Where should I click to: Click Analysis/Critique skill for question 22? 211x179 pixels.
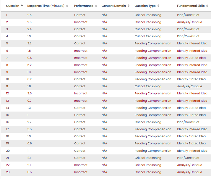click(189, 165)
